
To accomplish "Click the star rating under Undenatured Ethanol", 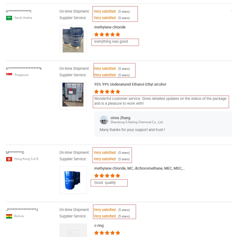I will point(107,92).
